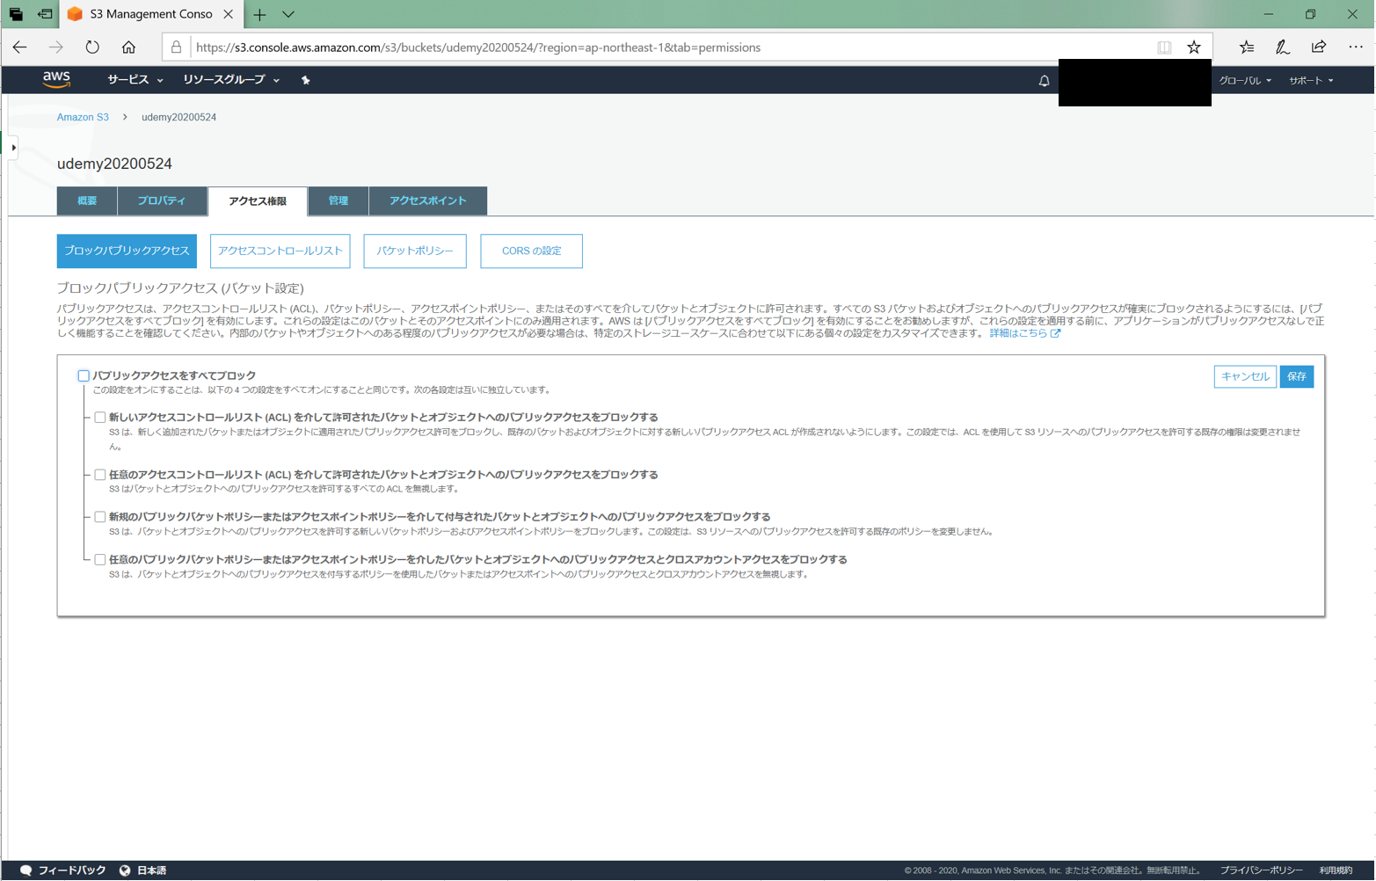Toggle reading view icon in address bar

pyautogui.click(x=1164, y=47)
